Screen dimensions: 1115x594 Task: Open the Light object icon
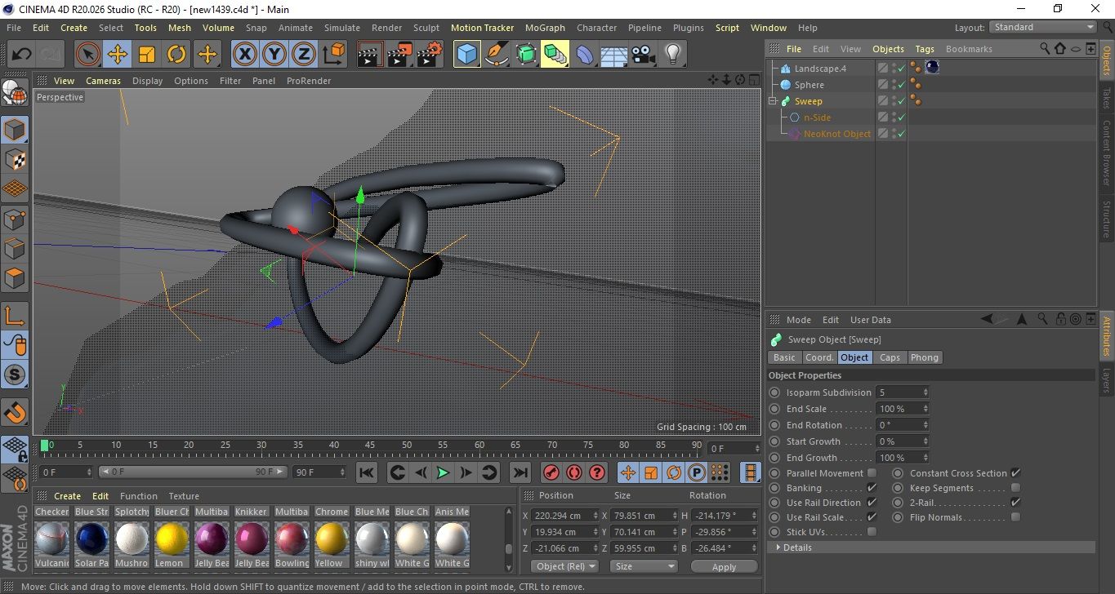coord(672,55)
